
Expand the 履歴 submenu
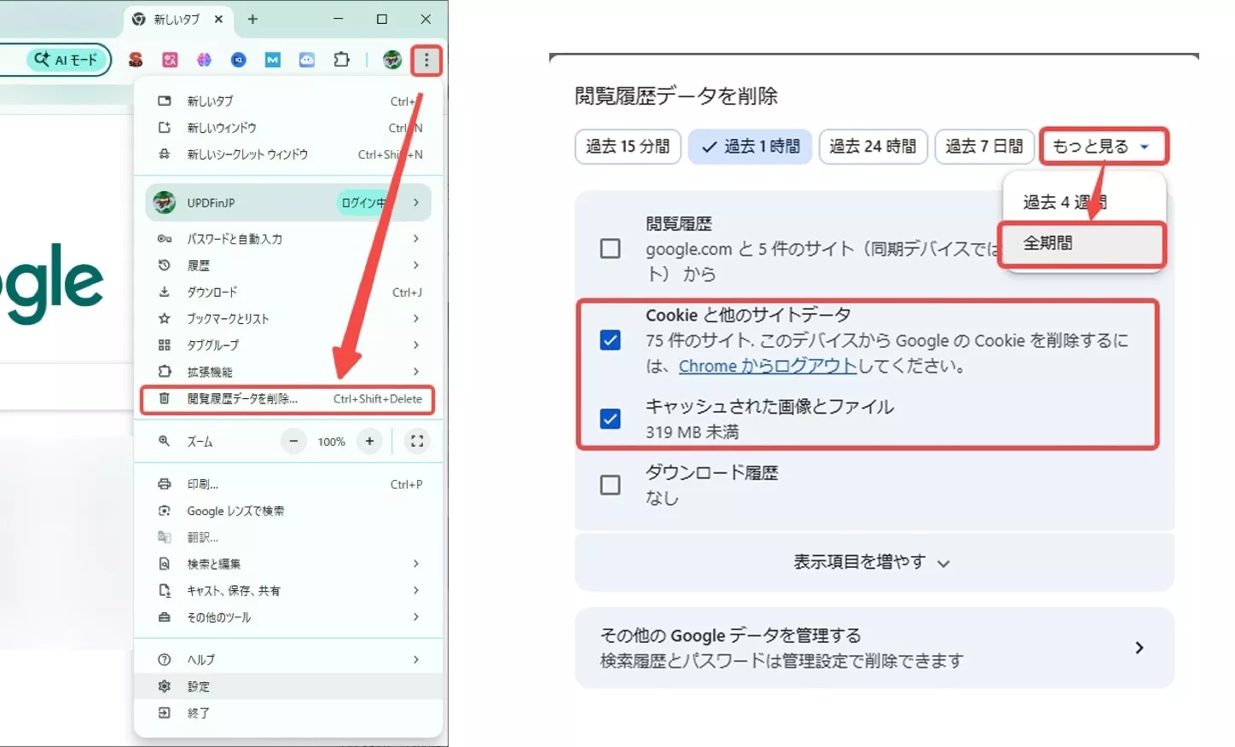288,265
